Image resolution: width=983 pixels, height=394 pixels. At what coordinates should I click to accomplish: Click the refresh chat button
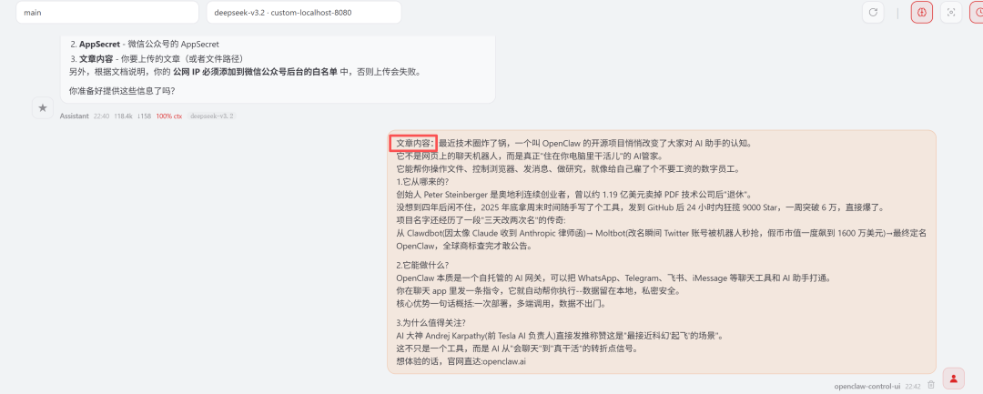click(x=873, y=13)
